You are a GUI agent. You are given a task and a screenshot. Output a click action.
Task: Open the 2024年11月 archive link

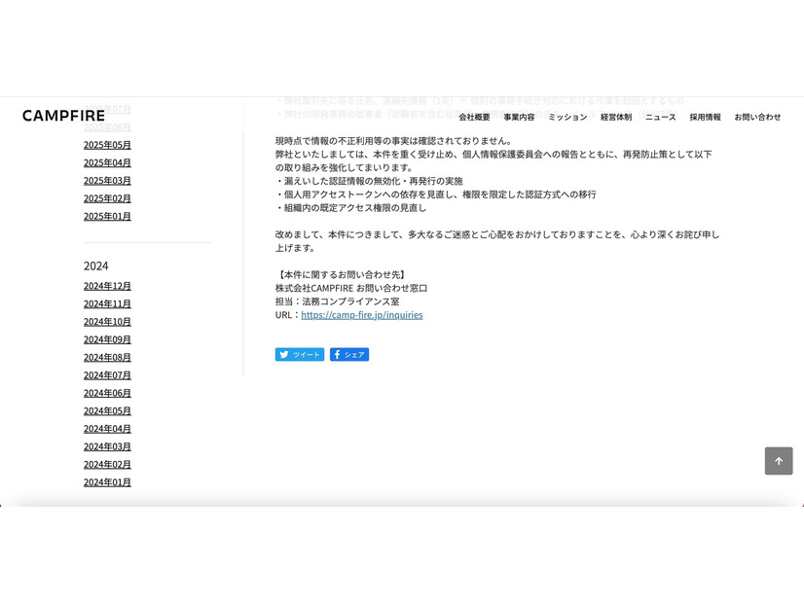click(107, 303)
